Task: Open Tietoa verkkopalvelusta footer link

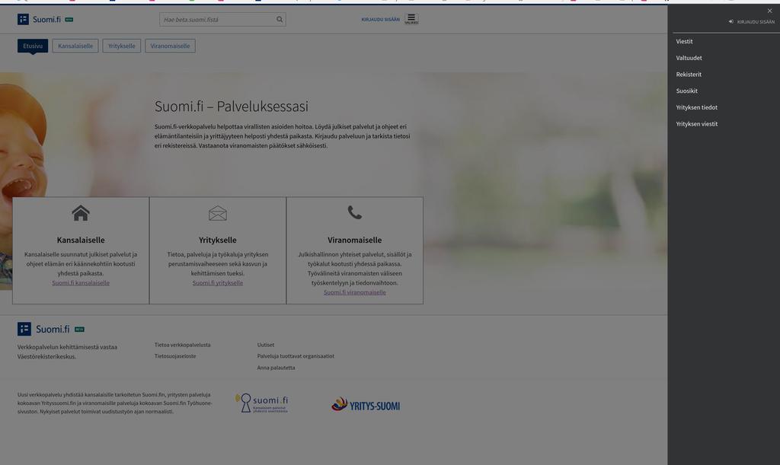Action: pos(182,345)
